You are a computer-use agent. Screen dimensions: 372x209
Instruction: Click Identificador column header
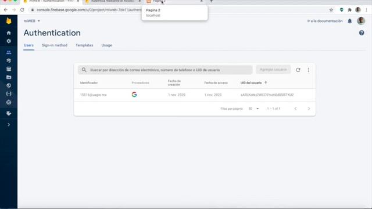coord(89,82)
